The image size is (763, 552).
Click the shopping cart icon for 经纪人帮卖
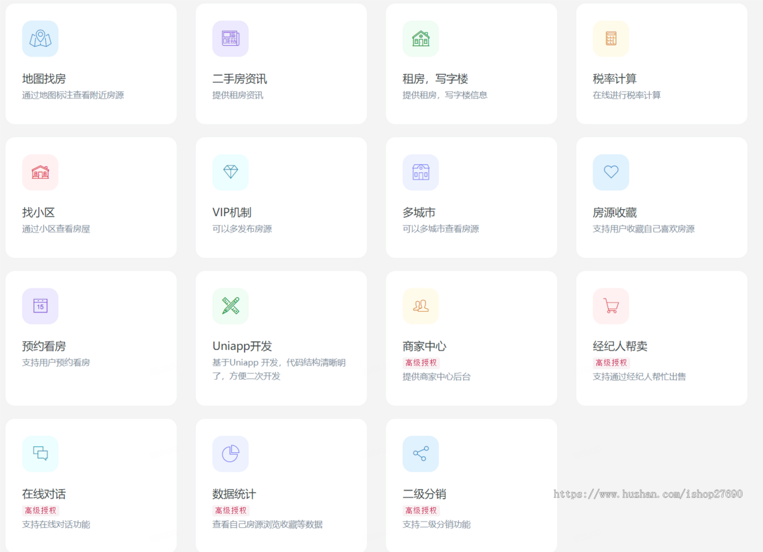pos(610,306)
